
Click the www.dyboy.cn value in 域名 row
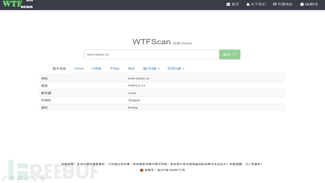click(x=138, y=78)
